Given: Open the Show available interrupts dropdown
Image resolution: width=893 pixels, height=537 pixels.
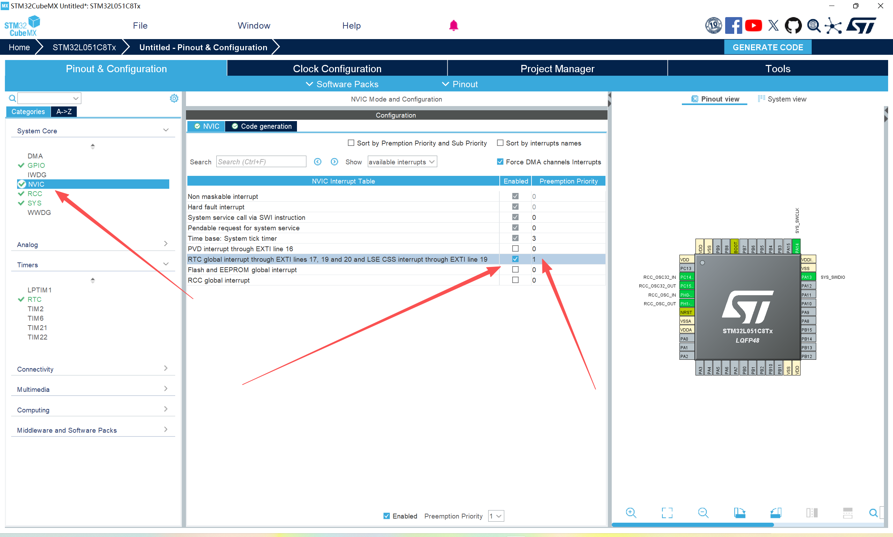Looking at the screenshot, I should point(402,162).
